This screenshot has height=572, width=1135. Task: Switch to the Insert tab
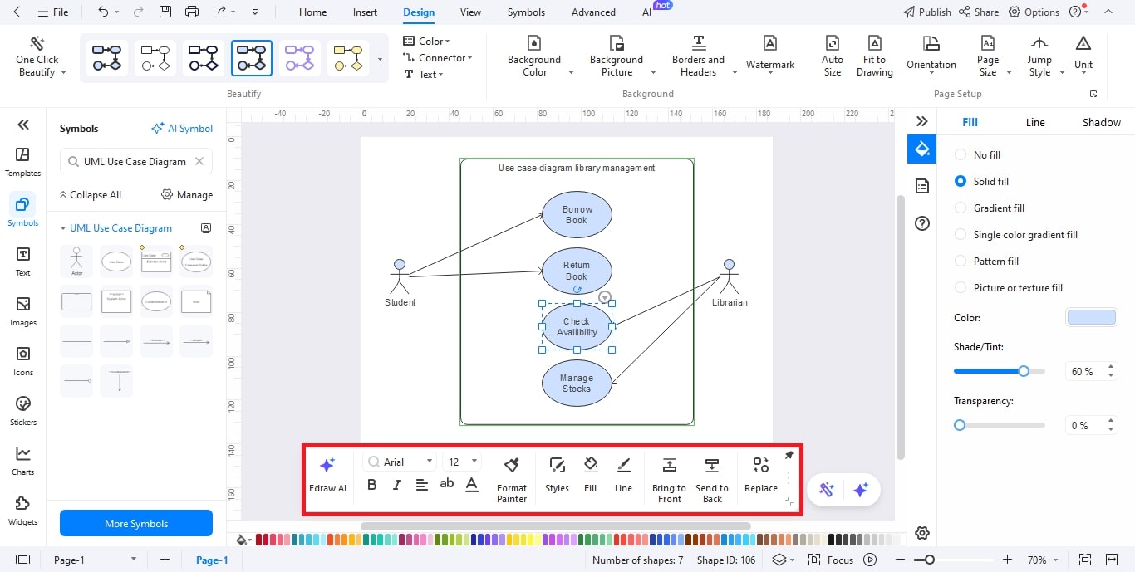pyautogui.click(x=365, y=12)
